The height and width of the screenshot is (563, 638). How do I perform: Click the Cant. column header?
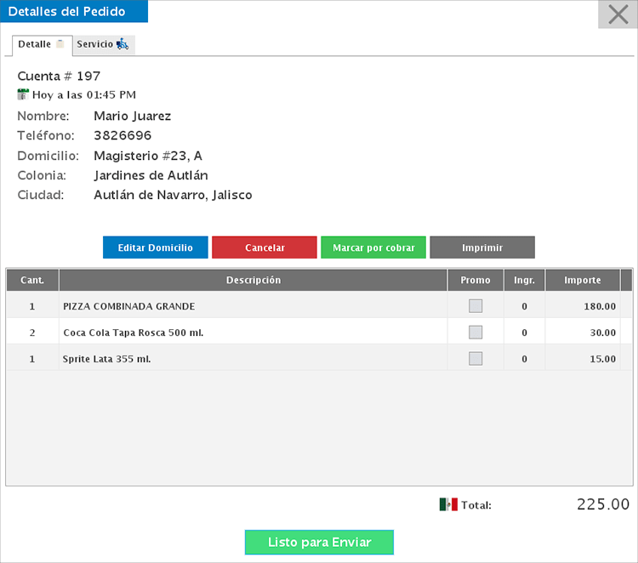(x=32, y=280)
